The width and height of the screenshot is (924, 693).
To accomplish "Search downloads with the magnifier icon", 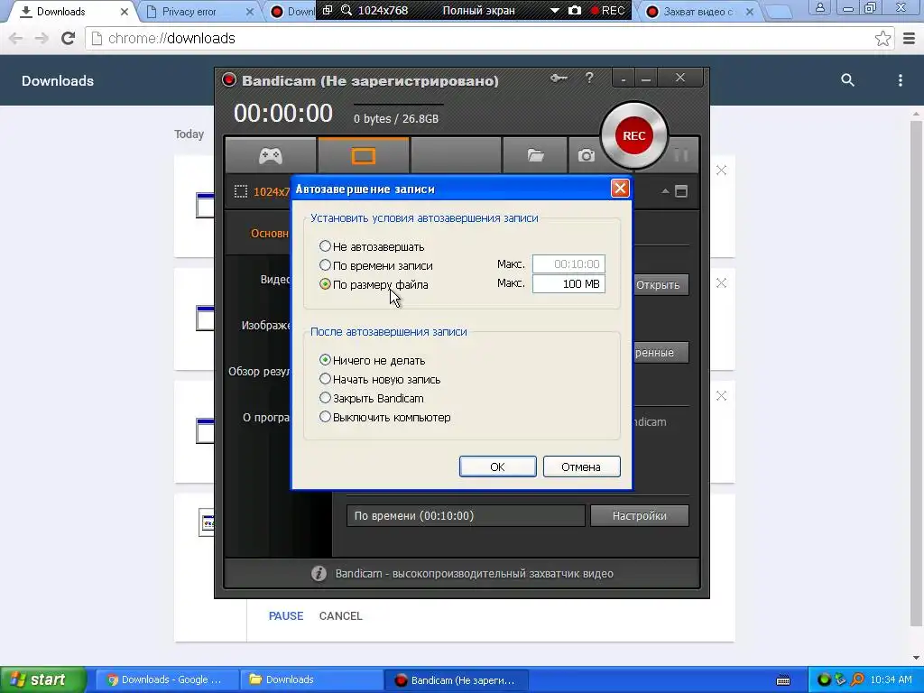I will pyautogui.click(x=847, y=80).
